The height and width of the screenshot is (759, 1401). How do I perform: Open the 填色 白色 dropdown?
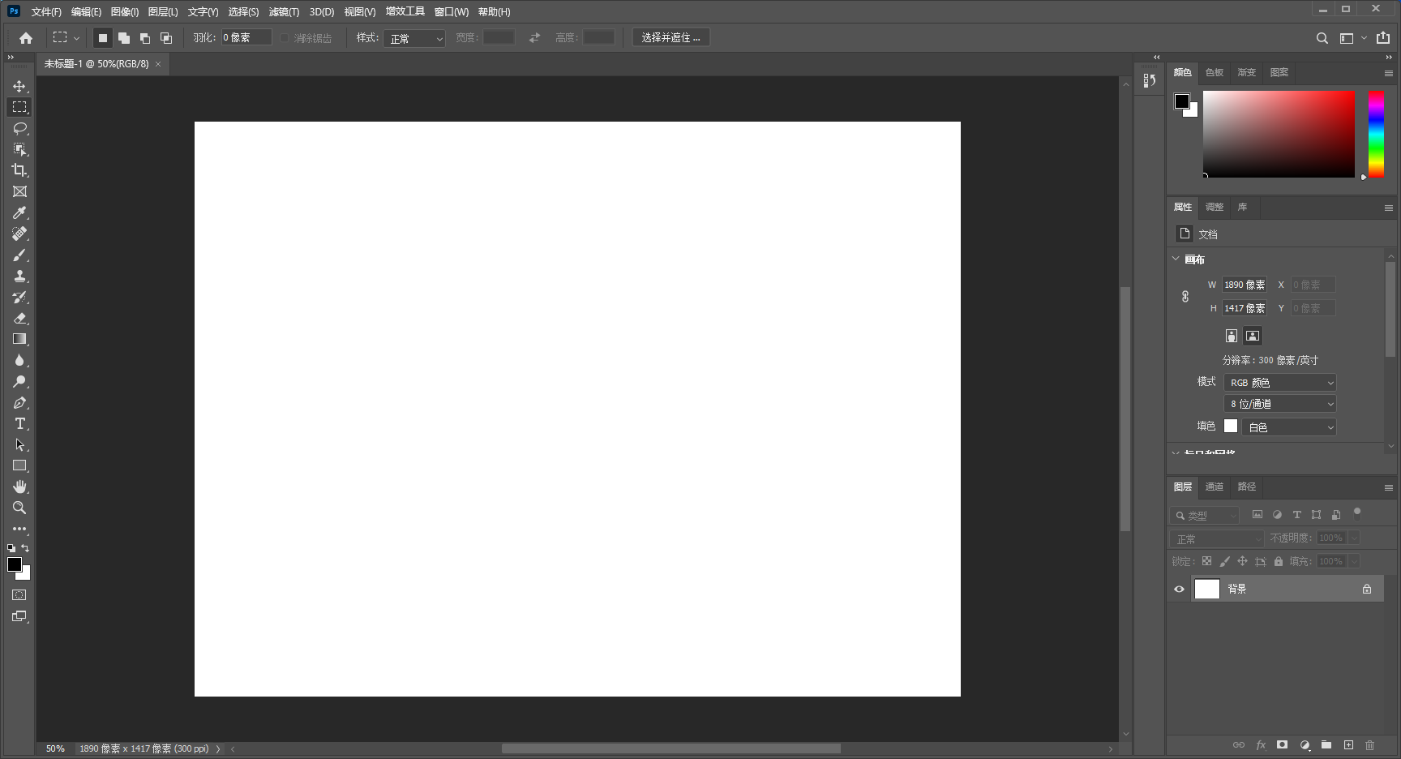click(1288, 427)
